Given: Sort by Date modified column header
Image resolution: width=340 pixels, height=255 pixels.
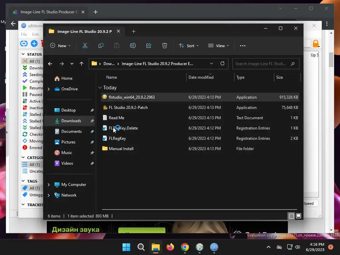Looking at the screenshot, I should pyautogui.click(x=201, y=77).
